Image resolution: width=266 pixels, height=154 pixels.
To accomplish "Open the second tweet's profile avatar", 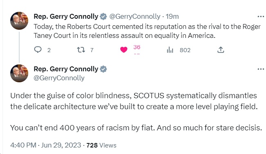I will (x=19, y=73).
